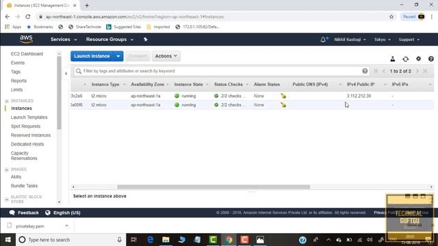Open Reports in sidebar

click(18, 81)
